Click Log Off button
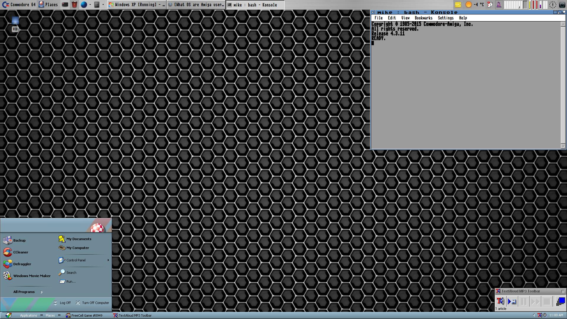 62,303
